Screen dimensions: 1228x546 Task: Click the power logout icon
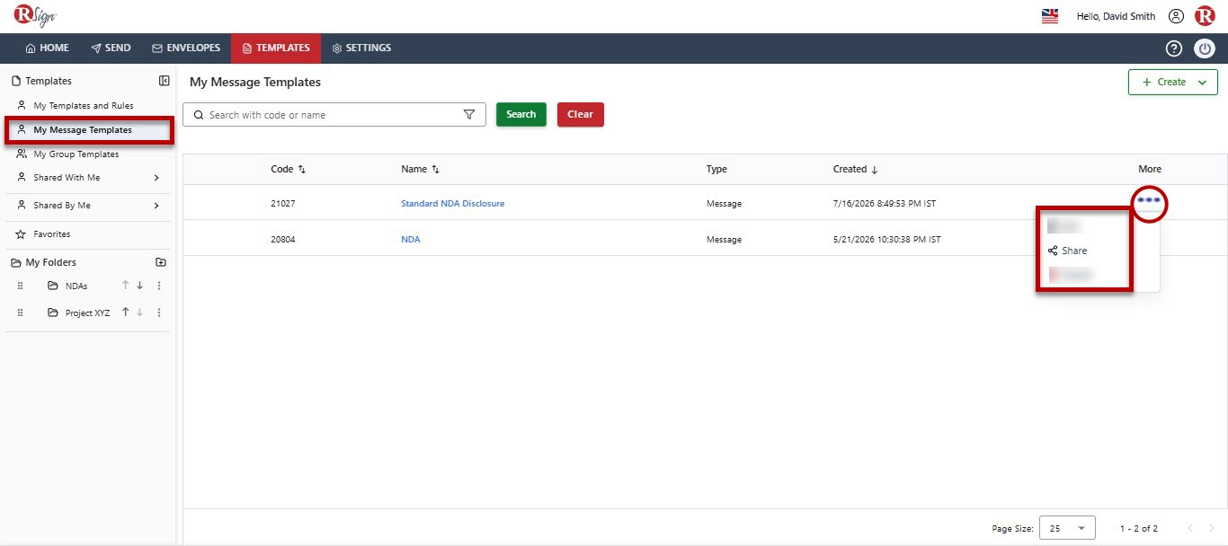tap(1205, 48)
